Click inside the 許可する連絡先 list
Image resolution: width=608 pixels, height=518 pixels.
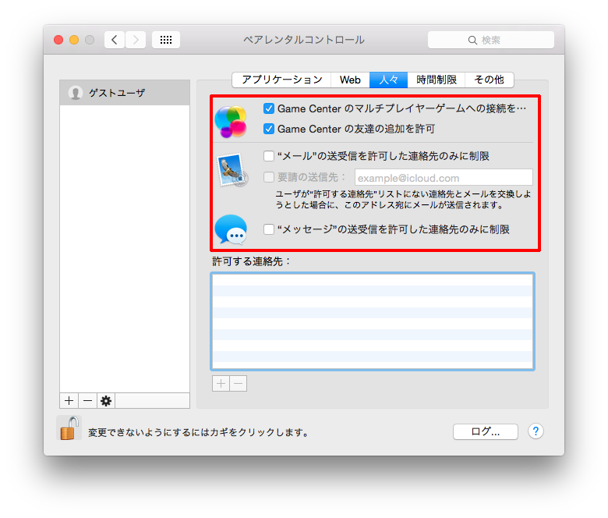click(373, 321)
